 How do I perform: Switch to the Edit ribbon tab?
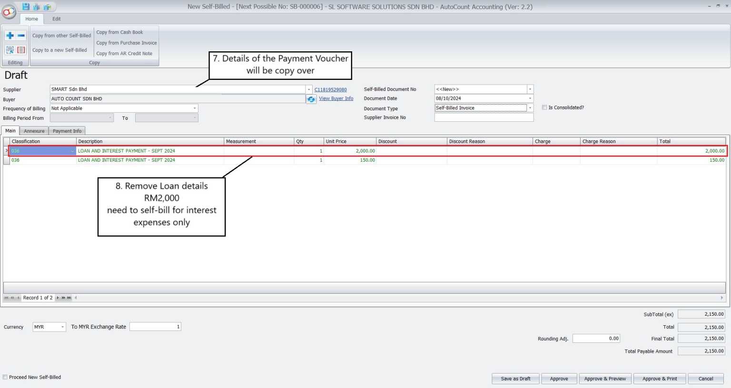[57, 19]
